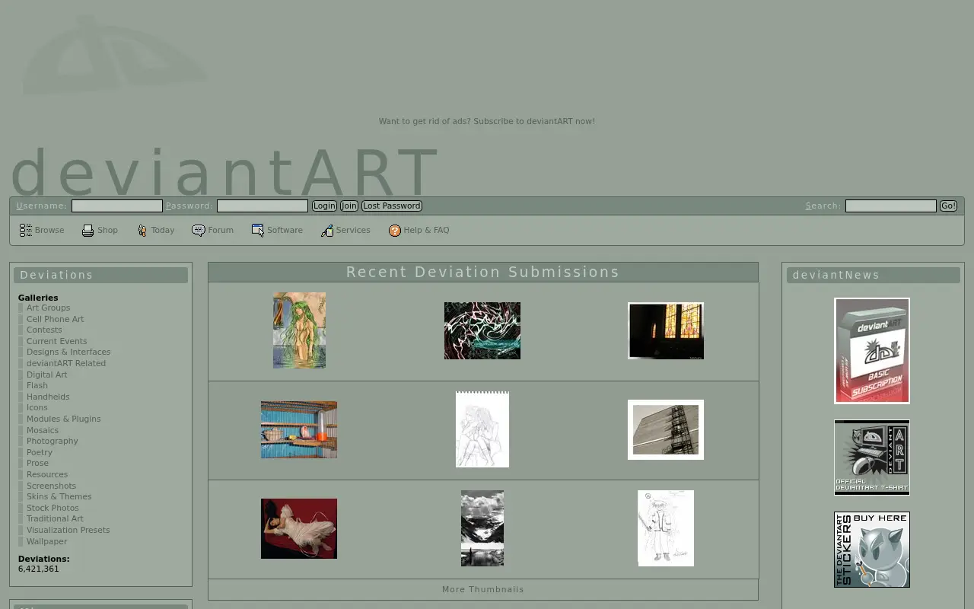Viewport: 974px width, 609px height.
Task: Open Designs & Interfaces gallery
Action: 68,352
